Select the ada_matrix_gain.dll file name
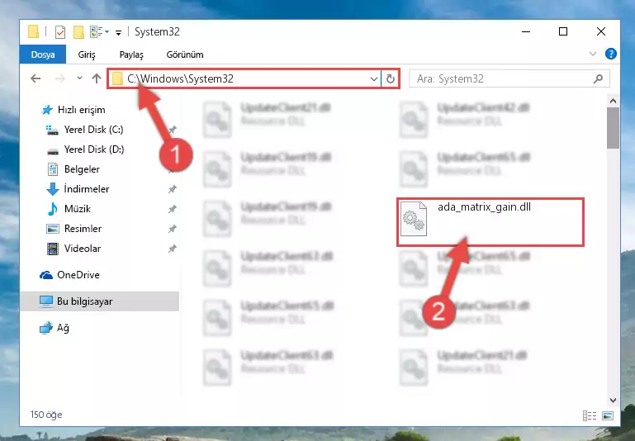Viewport: 635px width, 441px height. (484, 207)
